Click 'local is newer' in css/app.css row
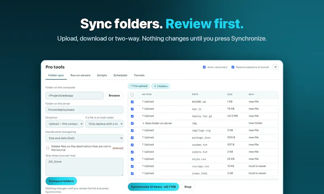Image resolution: width=324 pixels, height=194 pixels. pos(257,166)
